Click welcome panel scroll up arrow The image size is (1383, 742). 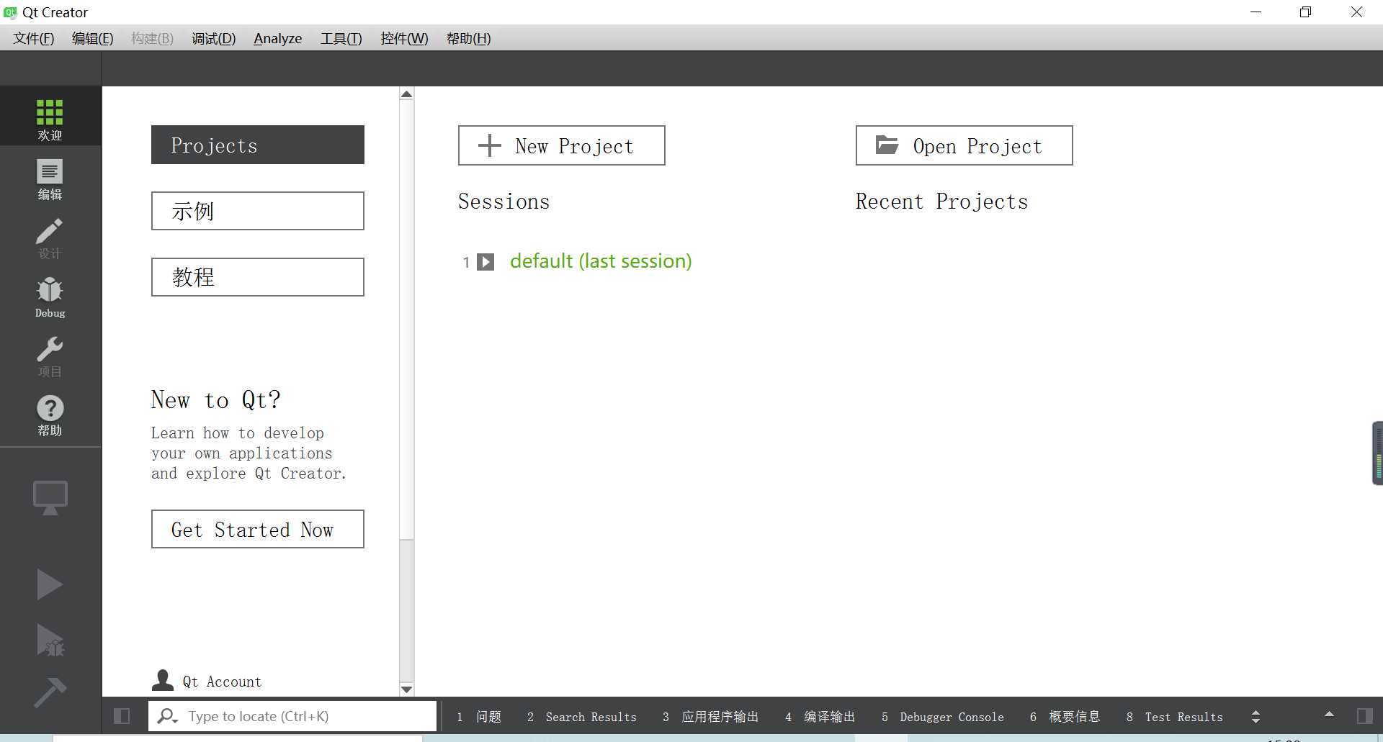(x=406, y=94)
